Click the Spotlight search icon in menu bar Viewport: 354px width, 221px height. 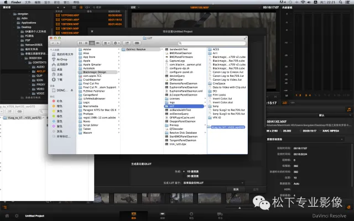[x=341, y=2]
